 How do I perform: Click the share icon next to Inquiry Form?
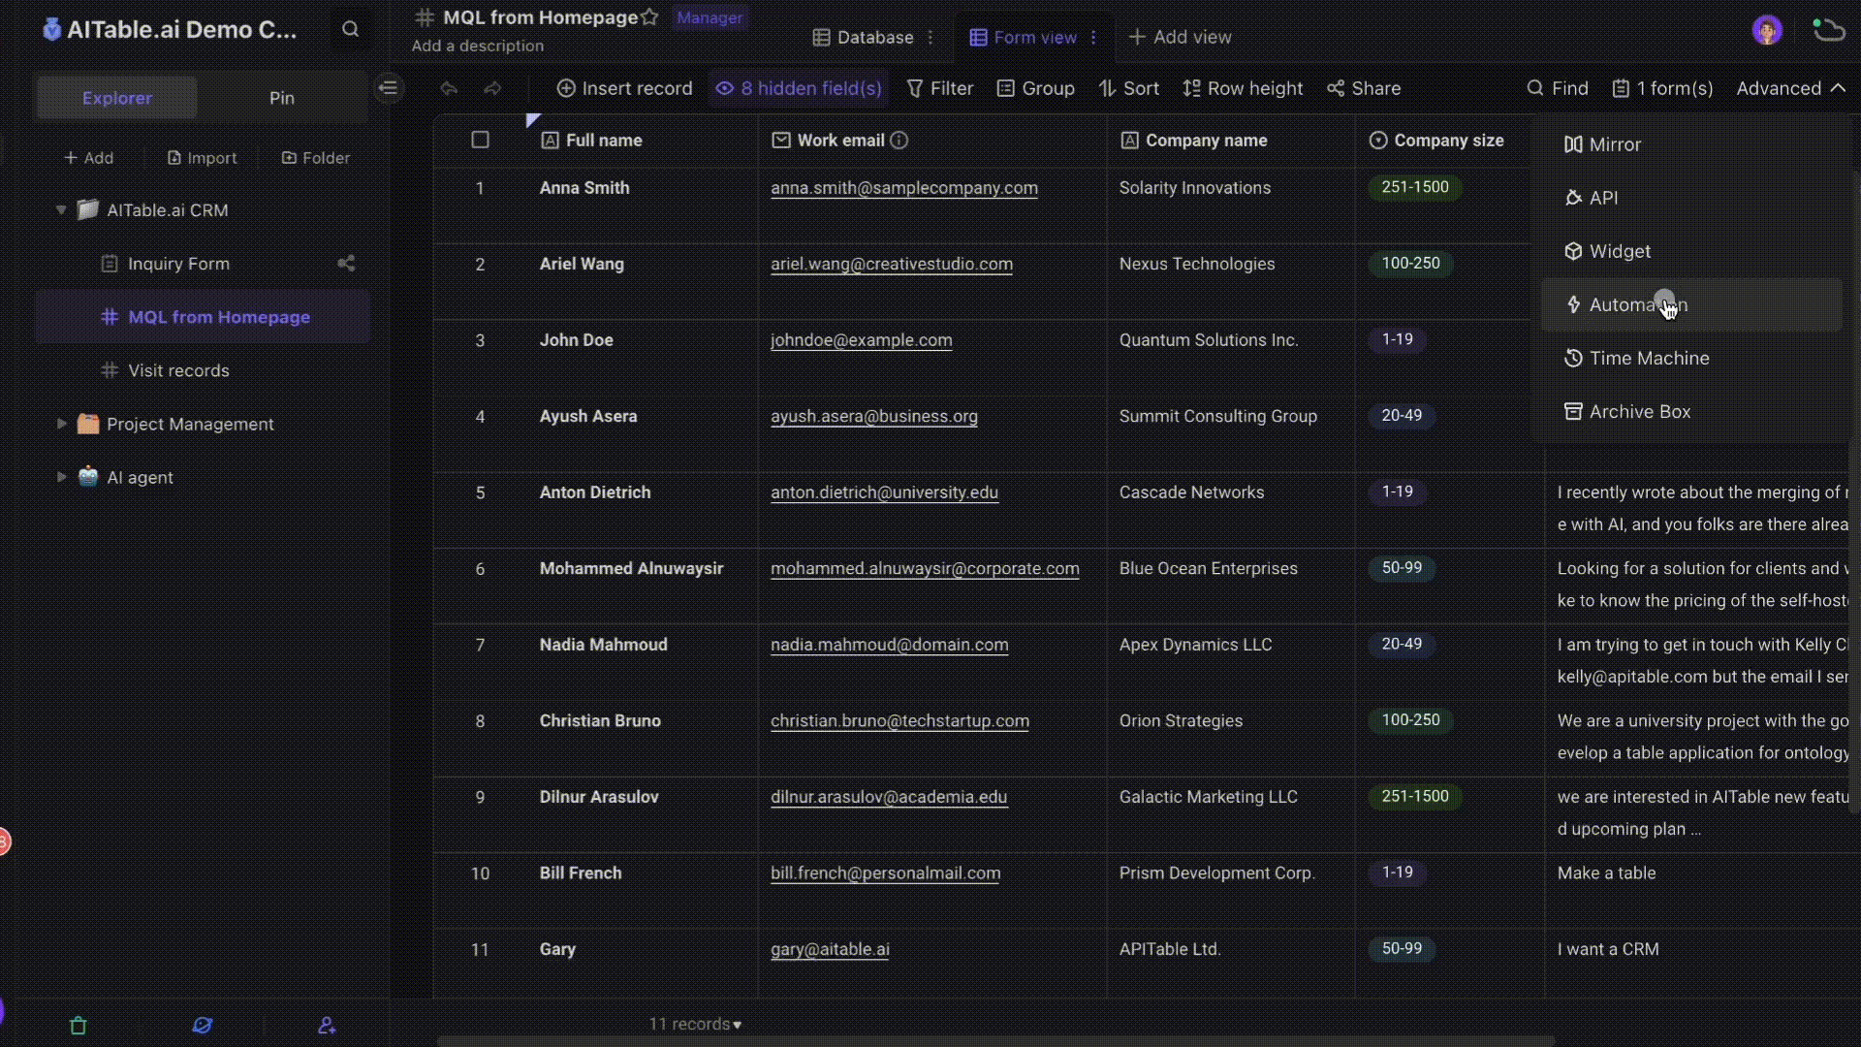click(346, 263)
